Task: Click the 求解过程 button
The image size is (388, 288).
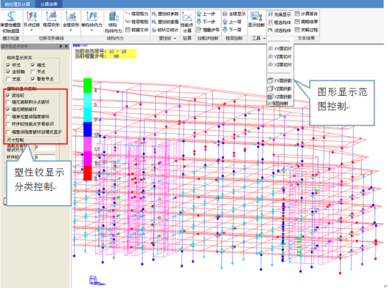Action: [306, 30]
